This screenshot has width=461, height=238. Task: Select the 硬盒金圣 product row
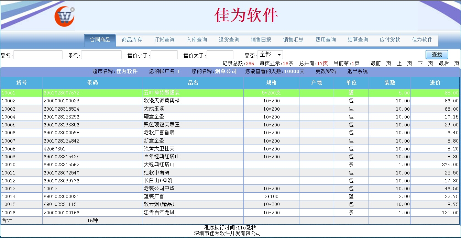230,117
